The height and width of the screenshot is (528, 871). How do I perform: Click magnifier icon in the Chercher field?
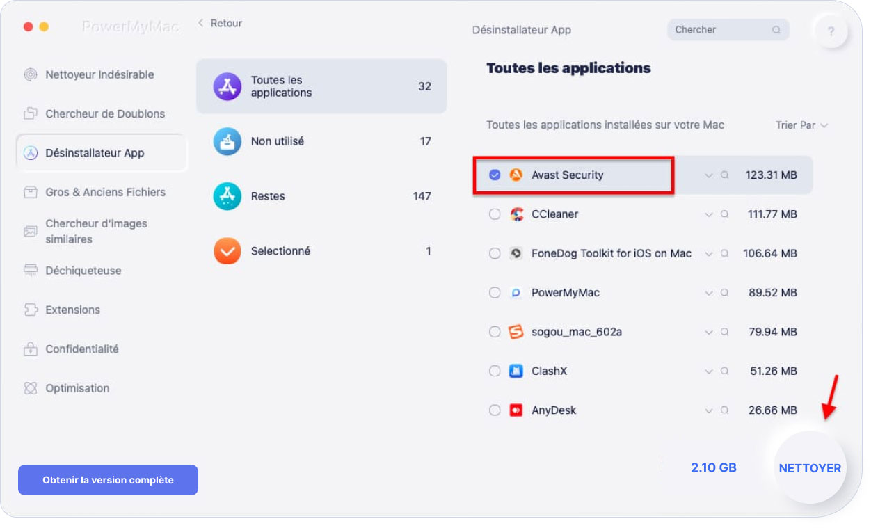(x=776, y=30)
